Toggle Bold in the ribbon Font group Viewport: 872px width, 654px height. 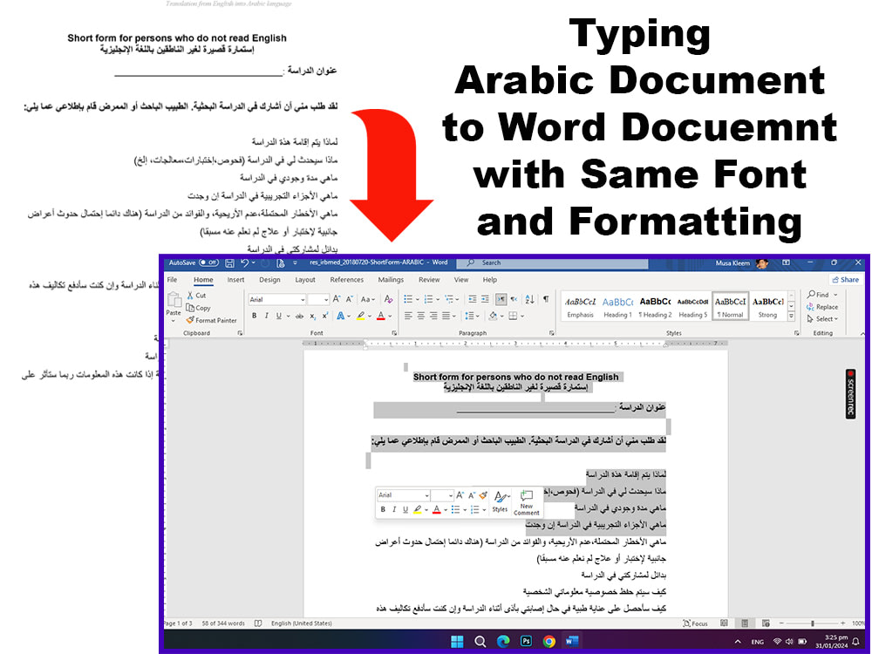(254, 316)
